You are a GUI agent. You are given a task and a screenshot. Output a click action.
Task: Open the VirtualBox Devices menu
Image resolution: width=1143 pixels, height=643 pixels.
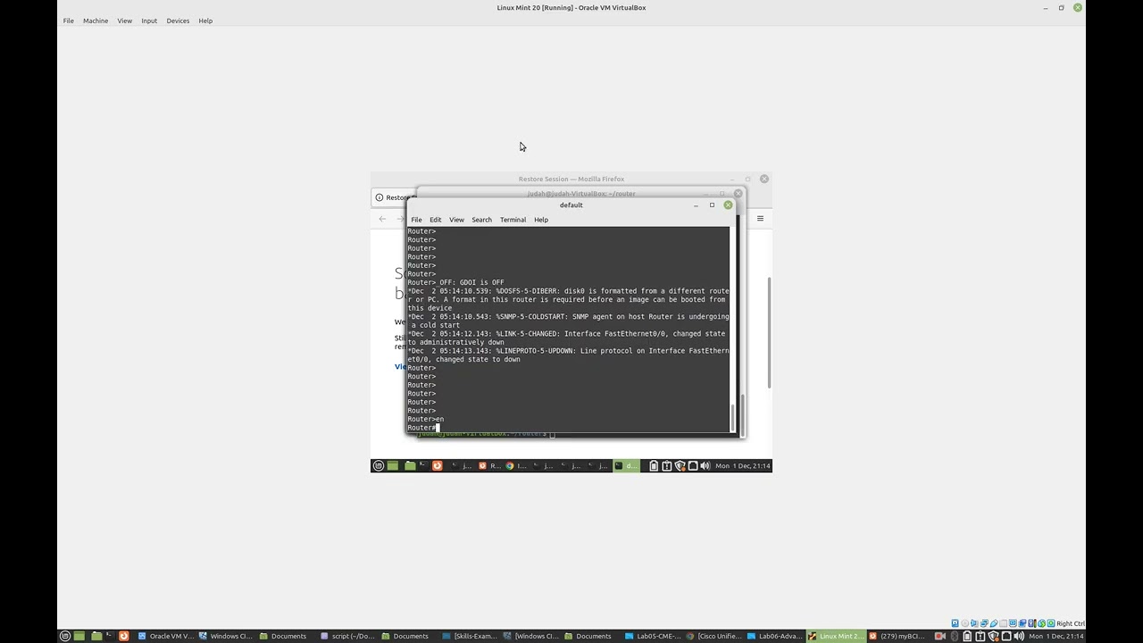pyautogui.click(x=178, y=21)
